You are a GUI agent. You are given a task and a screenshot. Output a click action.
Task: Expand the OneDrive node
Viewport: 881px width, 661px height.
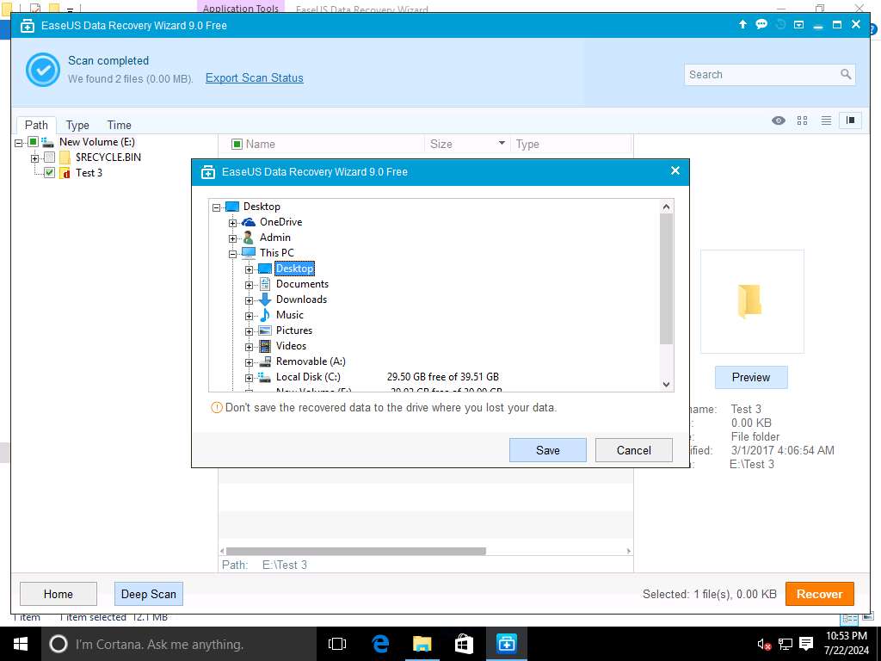(x=232, y=223)
